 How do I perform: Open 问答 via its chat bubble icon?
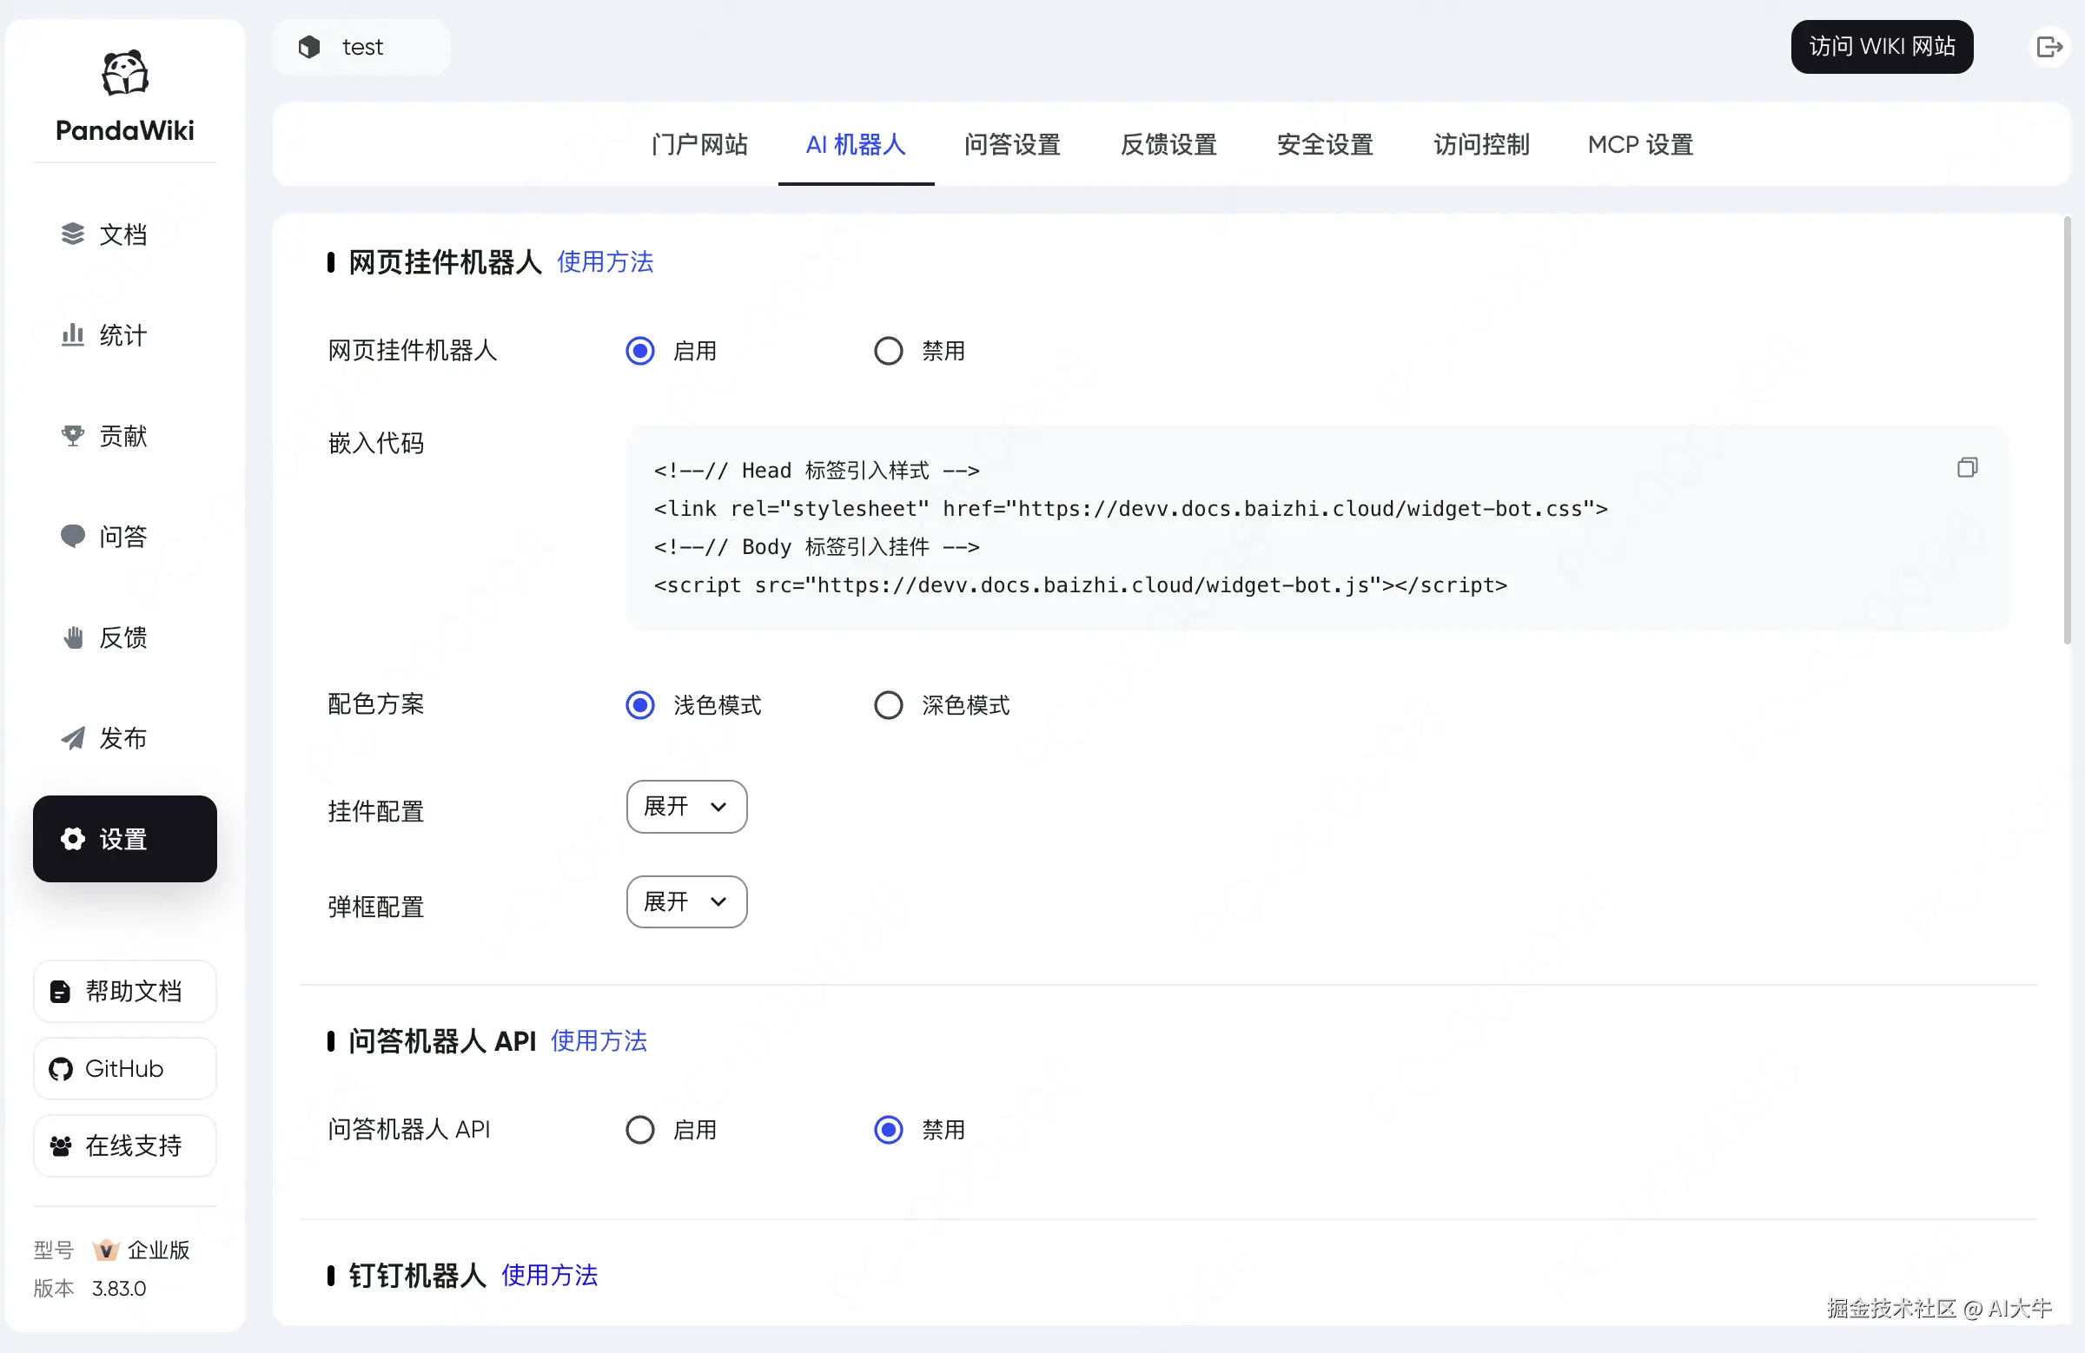point(73,536)
